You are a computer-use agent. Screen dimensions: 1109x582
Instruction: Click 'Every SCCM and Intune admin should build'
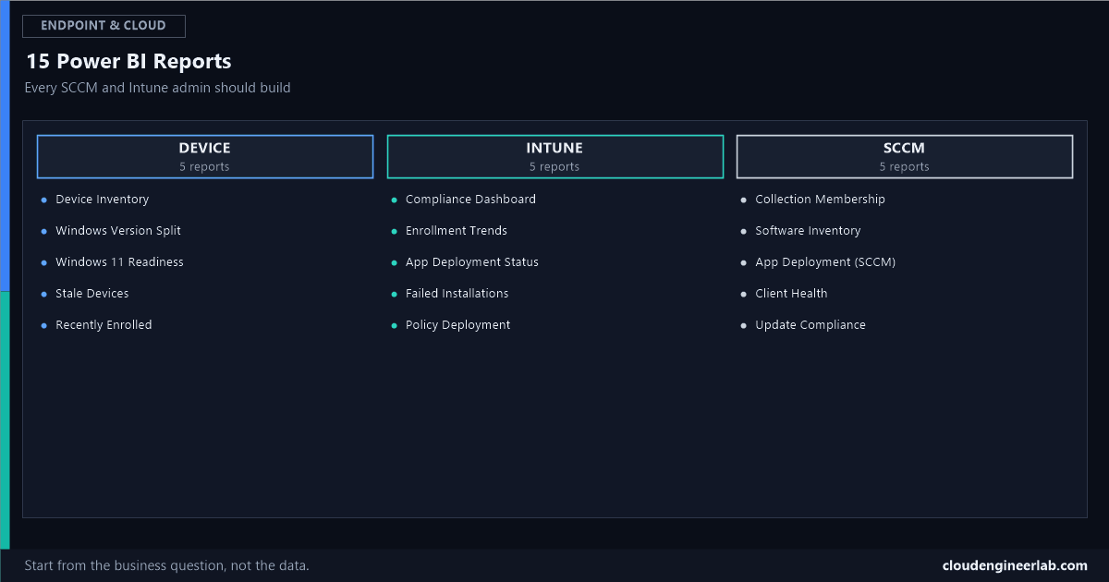[158, 88]
